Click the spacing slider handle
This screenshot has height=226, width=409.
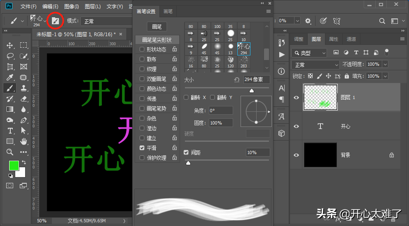188,163
